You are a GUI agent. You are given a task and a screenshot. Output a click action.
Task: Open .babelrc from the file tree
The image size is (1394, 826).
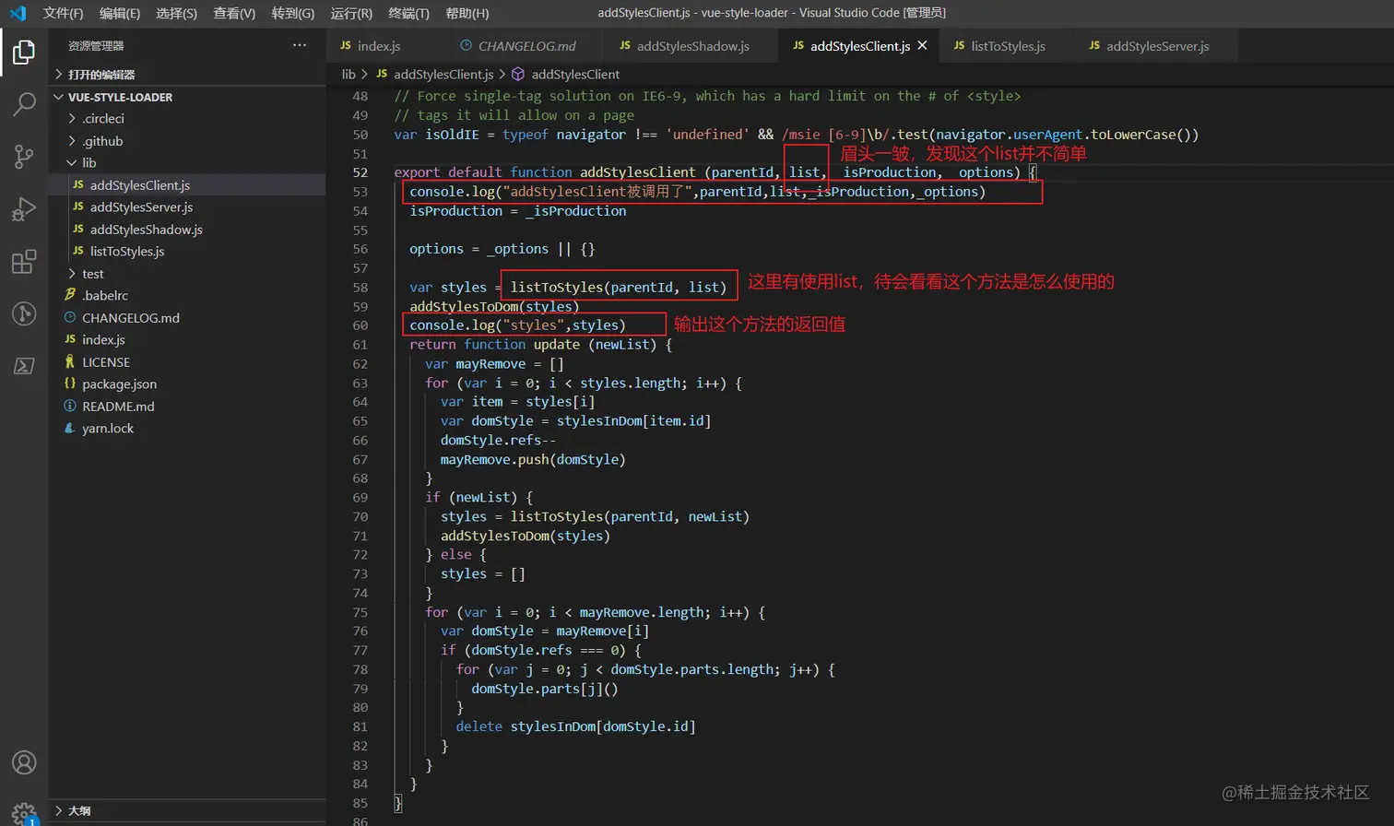point(187,296)
